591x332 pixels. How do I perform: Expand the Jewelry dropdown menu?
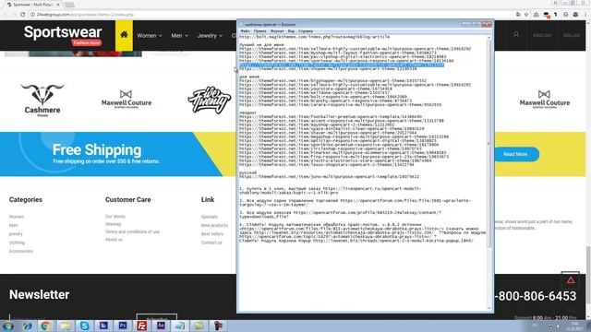coord(210,36)
